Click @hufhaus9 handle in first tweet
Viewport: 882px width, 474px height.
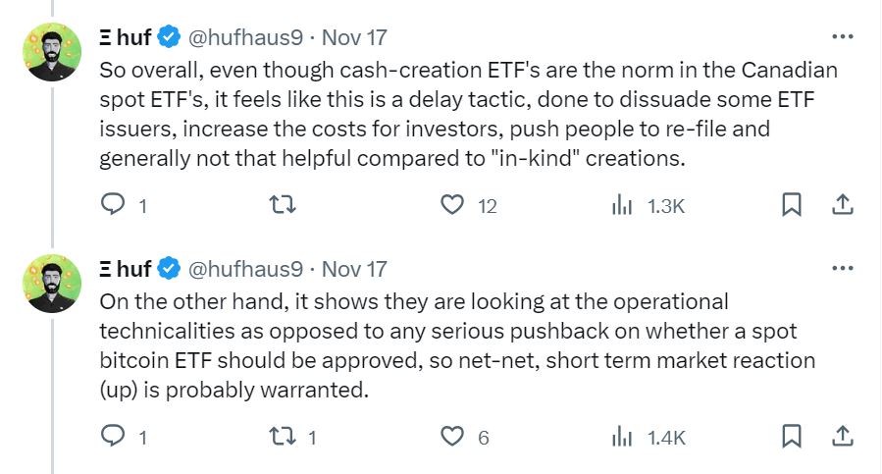(x=244, y=38)
